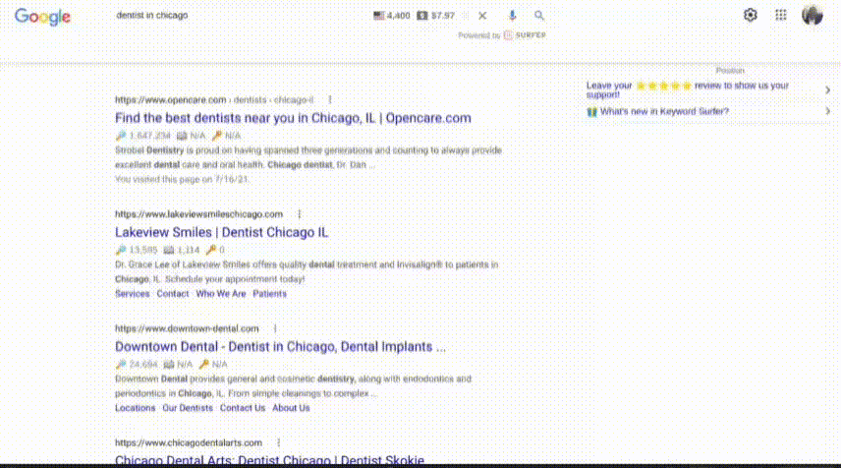Screen dimensions: 841x468
Task: Open Opencare result options menu
Action: [x=330, y=100]
